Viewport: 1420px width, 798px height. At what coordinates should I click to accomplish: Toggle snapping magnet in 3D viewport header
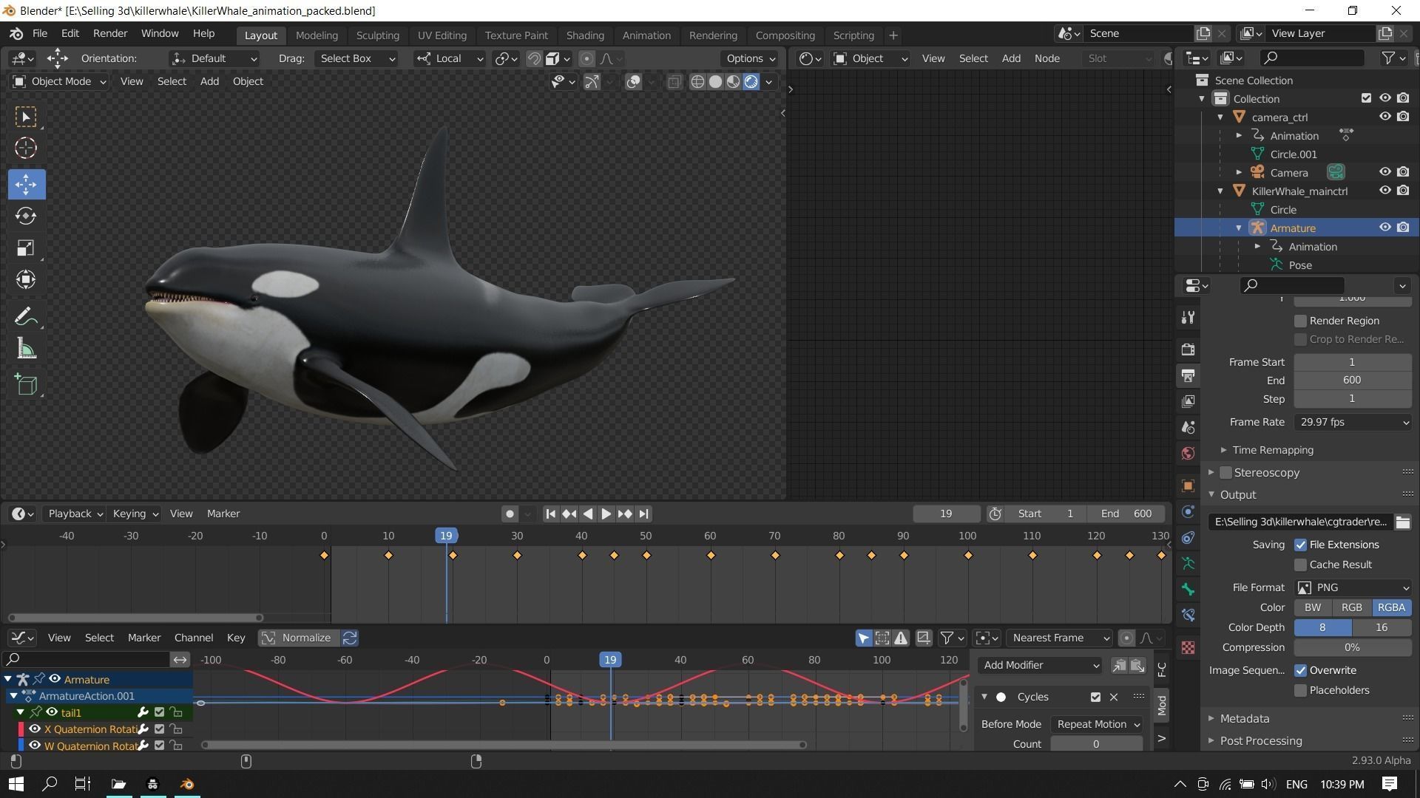click(533, 58)
